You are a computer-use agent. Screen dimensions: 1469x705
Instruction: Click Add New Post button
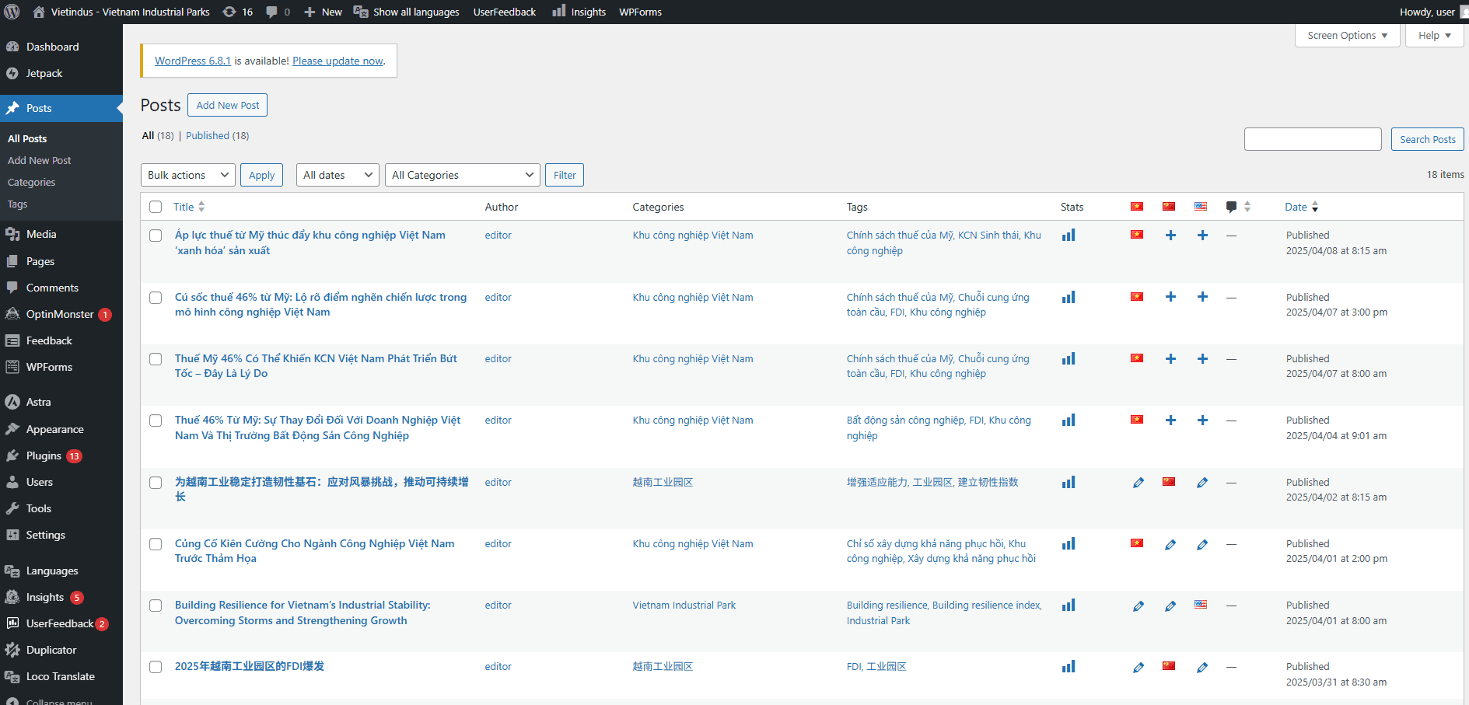coord(227,105)
